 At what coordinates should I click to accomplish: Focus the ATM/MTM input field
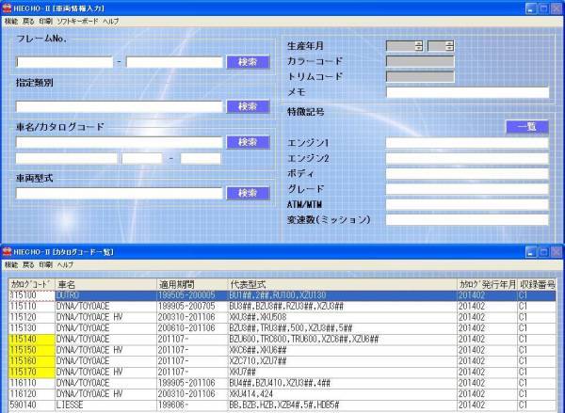467,204
